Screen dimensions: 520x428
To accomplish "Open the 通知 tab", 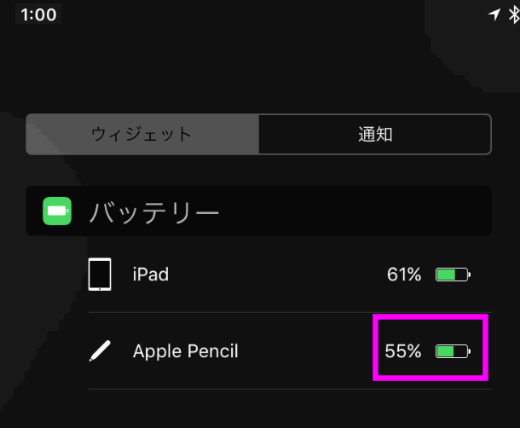I will (x=375, y=135).
